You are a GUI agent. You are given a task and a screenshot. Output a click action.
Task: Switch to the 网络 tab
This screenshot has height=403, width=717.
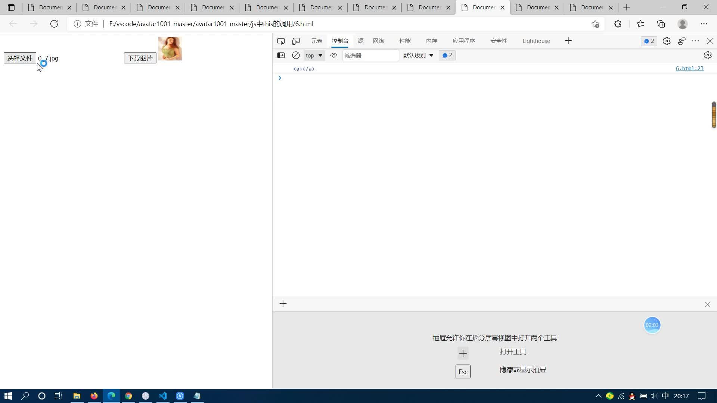coord(378,41)
